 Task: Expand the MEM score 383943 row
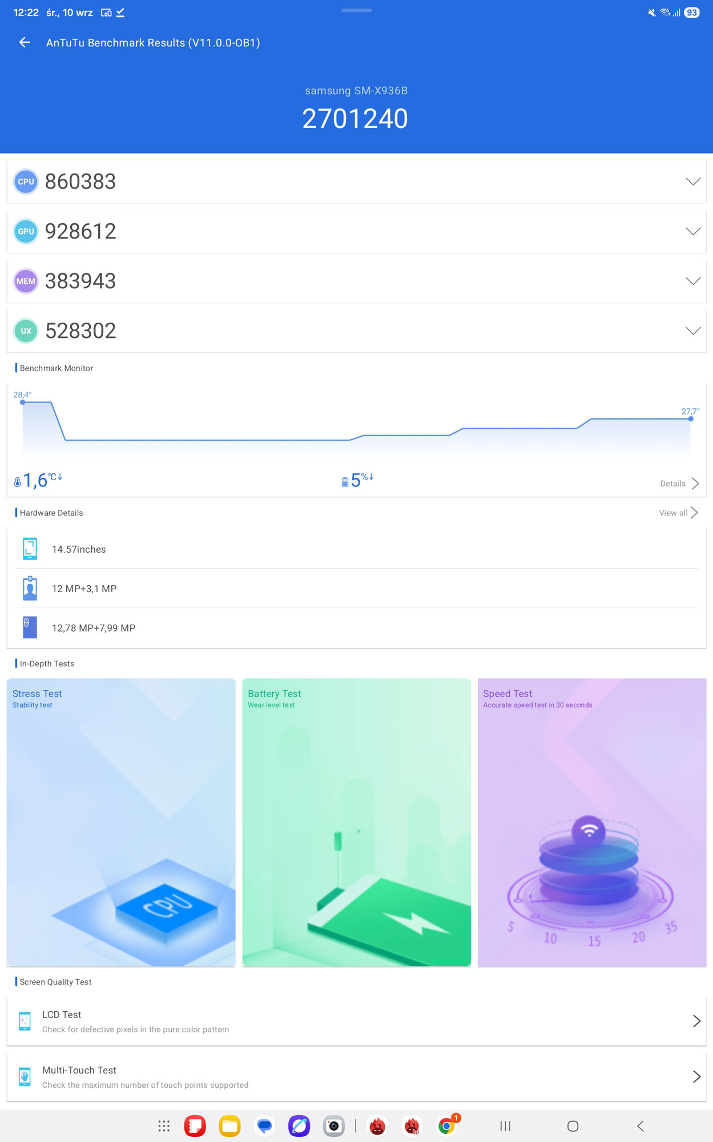[356, 281]
